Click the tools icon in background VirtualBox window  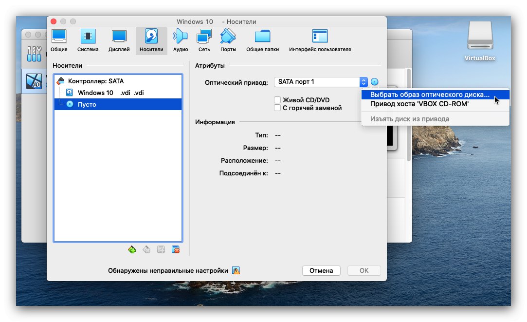(x=34, y=54)
